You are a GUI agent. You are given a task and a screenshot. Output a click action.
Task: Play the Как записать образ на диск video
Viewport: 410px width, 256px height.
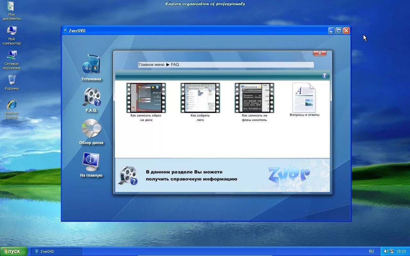(146, 98)
